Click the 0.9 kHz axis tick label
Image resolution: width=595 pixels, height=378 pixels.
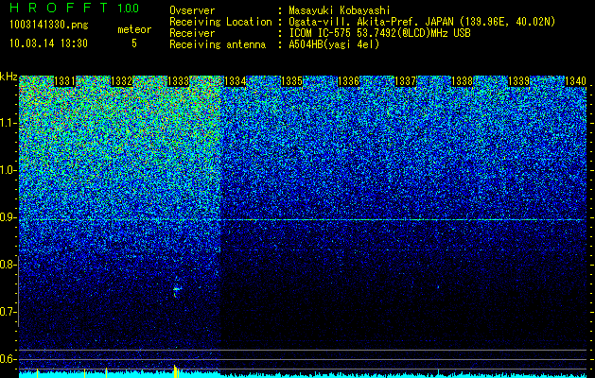tap(8, 217)
